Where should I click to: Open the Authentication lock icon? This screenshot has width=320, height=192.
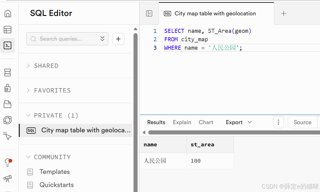(x=8, y=88)
